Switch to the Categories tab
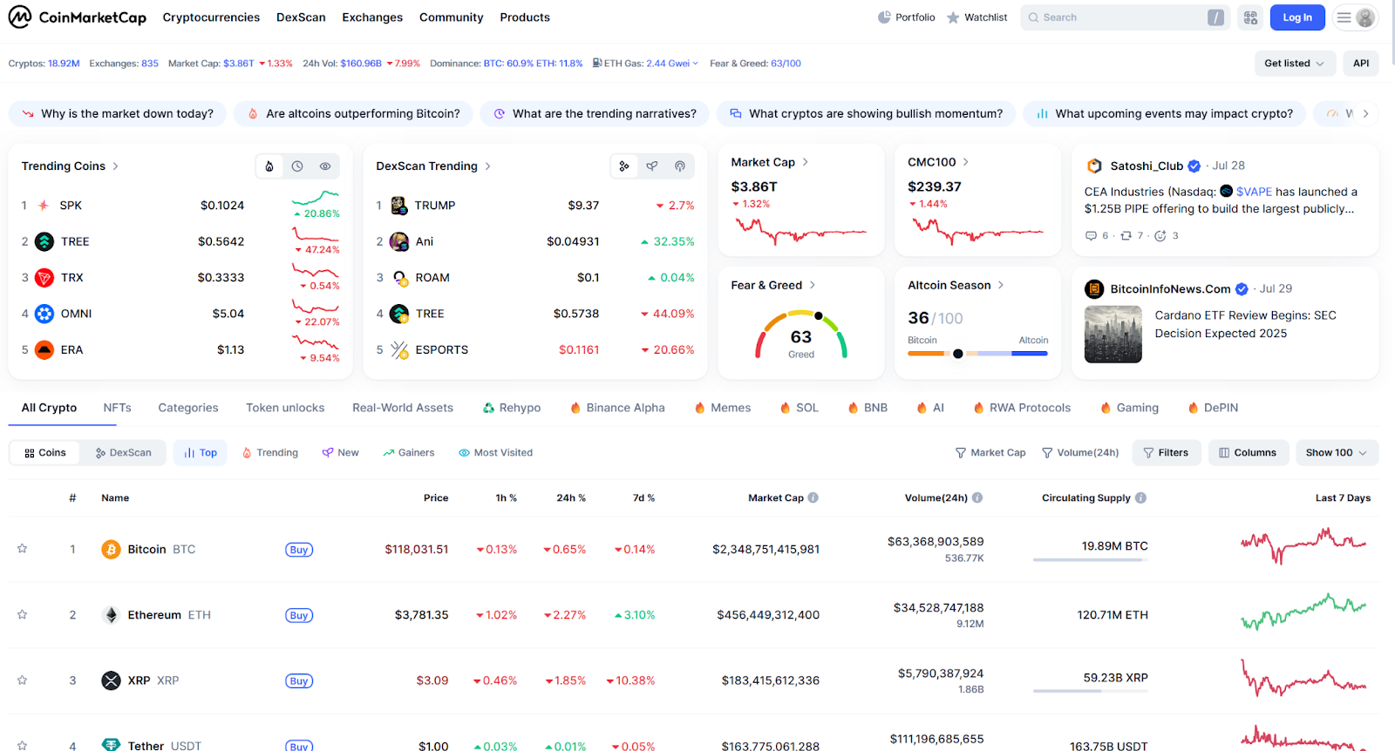The height and width of the screenshot is (751, 1395). click(188, 408)
